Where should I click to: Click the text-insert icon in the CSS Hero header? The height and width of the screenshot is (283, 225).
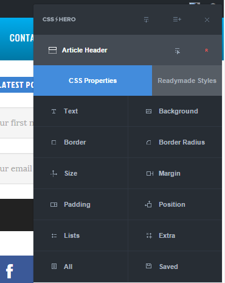coord(146,20)
